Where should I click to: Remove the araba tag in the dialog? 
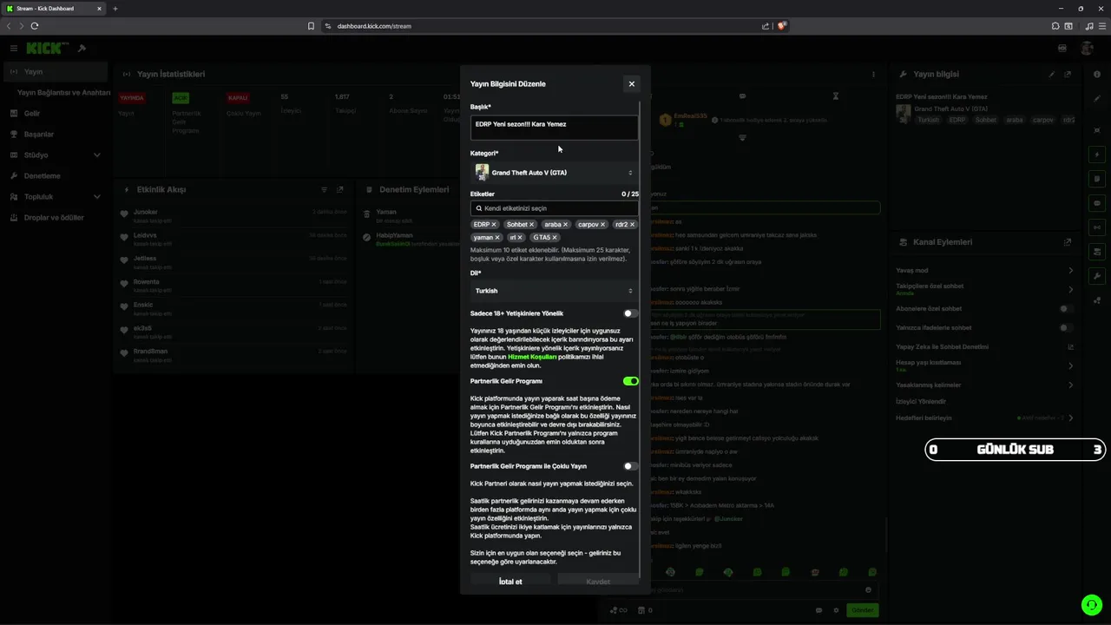click(x=565, y=225)
